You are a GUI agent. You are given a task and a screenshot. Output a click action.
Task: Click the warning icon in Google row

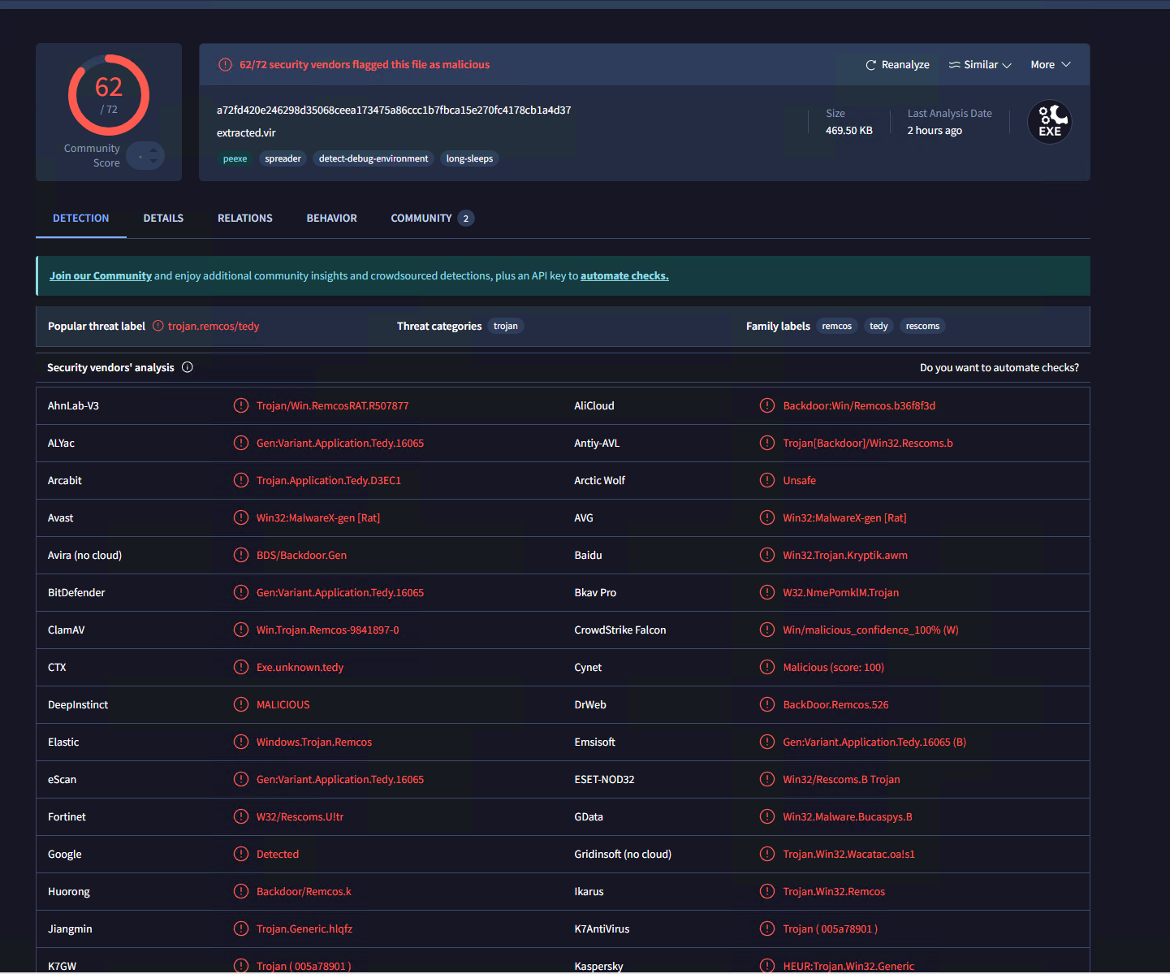(241, 854)
